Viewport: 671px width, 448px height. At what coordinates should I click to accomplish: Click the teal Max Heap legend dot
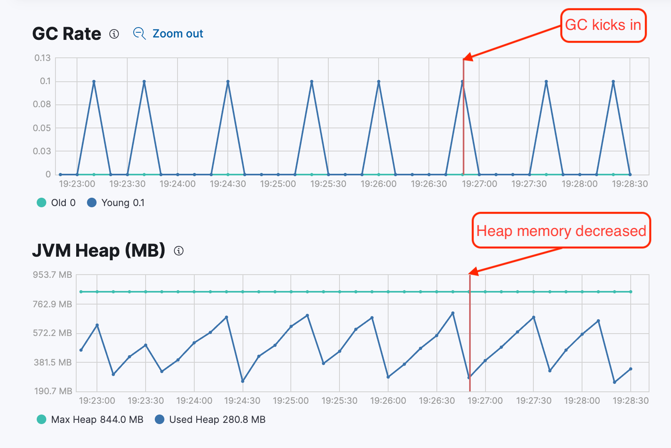pyautogui.click(x=41, y=419)
